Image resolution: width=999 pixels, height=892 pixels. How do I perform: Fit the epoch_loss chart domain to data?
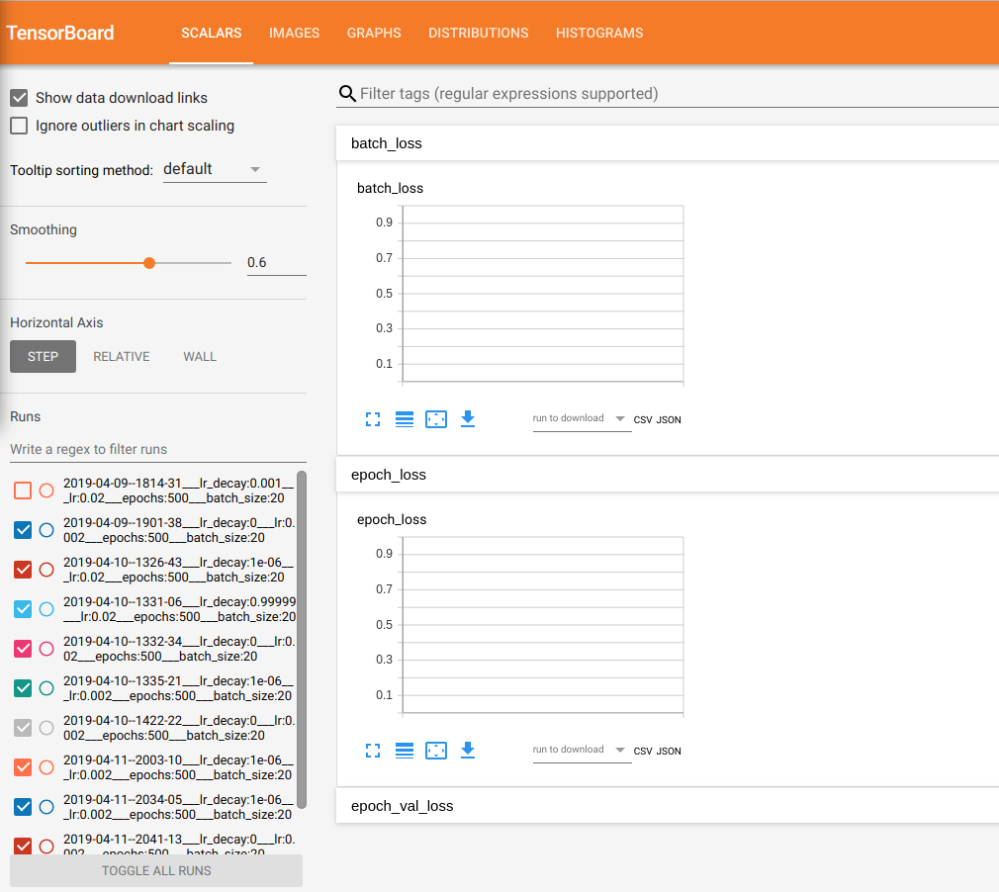pyautogui.click(x=436, y=750)
